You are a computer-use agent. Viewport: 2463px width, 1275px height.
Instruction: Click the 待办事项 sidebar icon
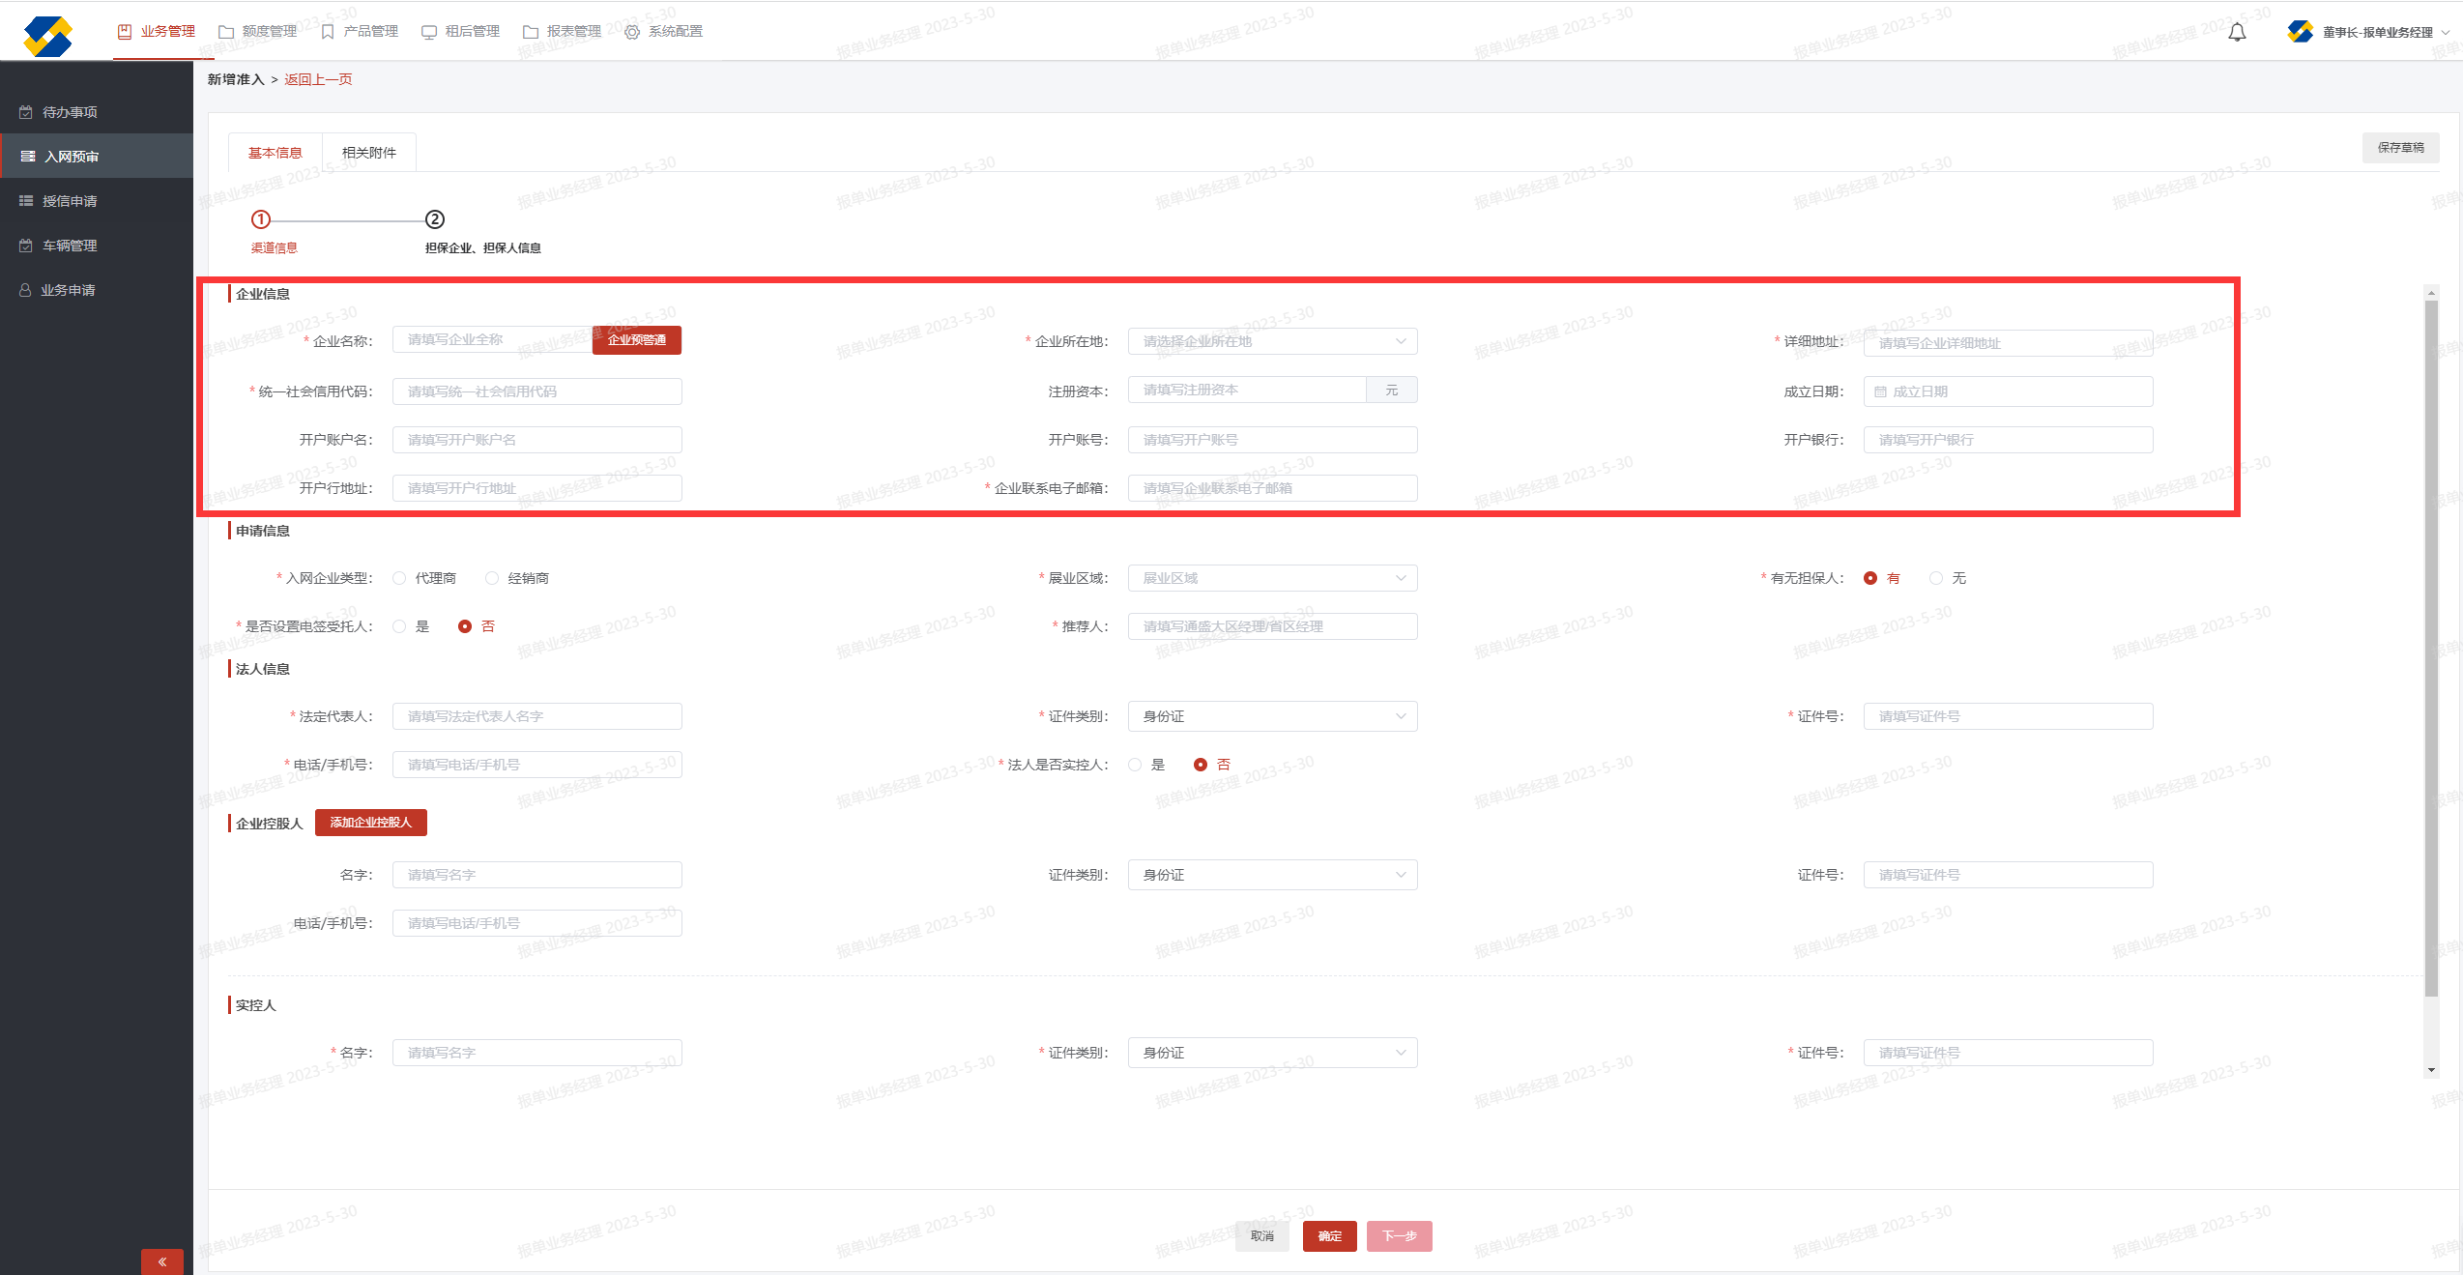coord(26,112)
